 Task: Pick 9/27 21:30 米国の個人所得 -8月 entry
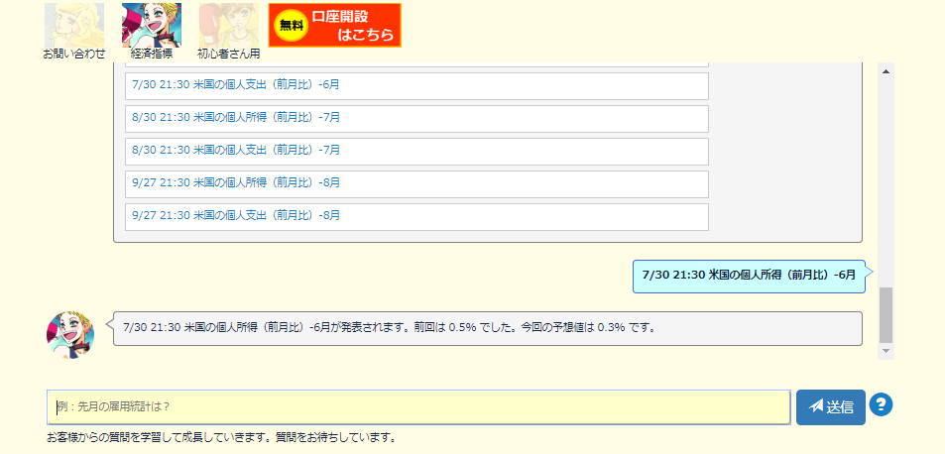click(416, 183)
